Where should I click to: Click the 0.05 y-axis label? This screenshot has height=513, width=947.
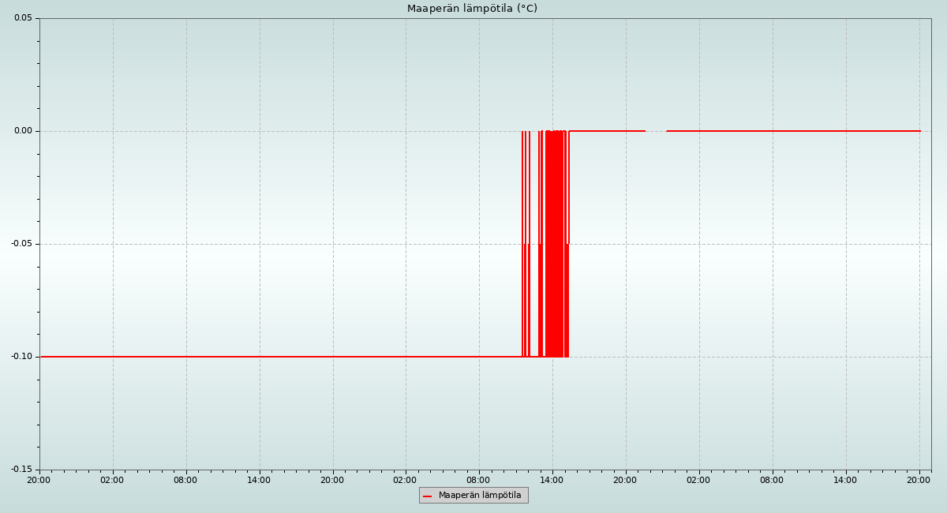pyautogui.click(x=23, y=18)
